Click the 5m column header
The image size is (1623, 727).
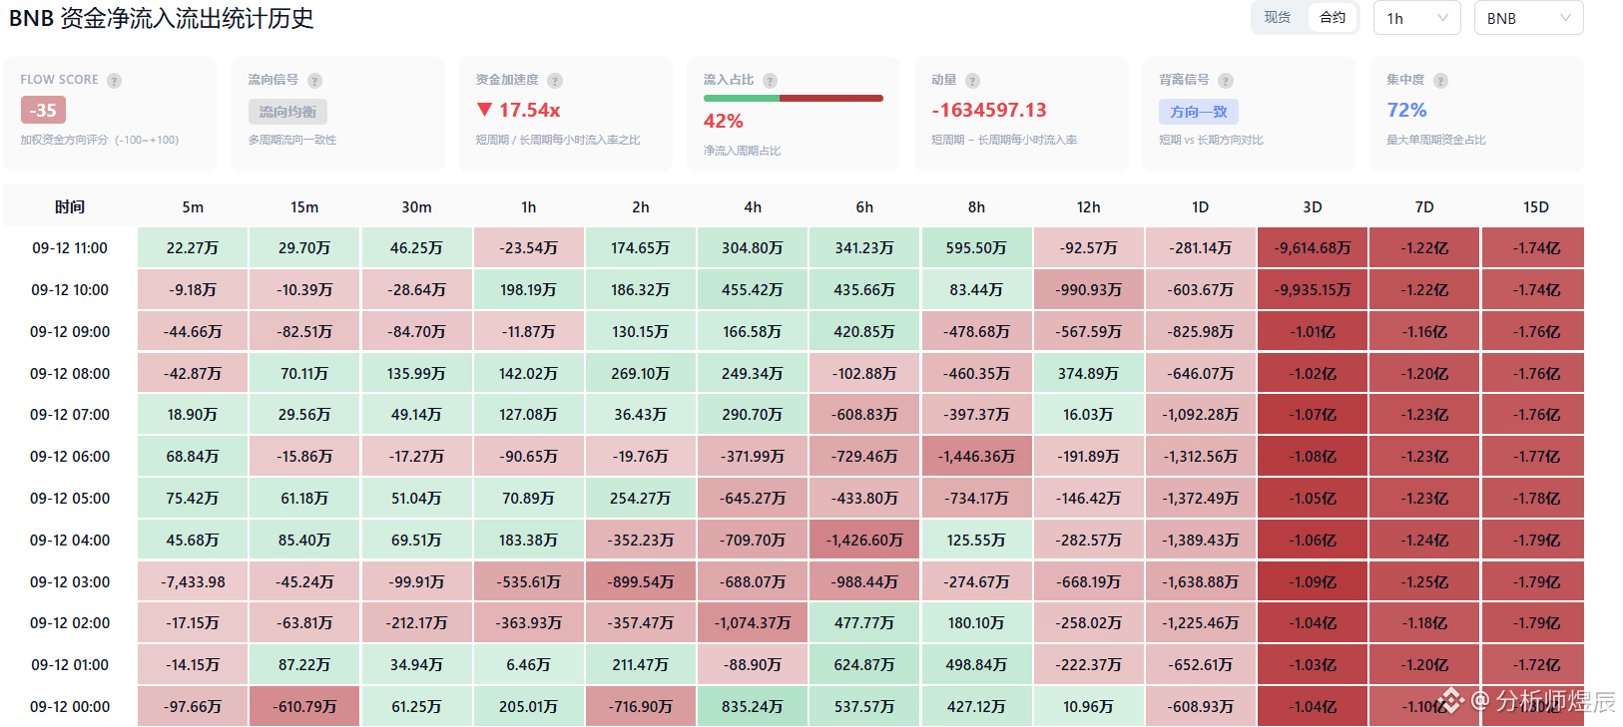coord(193,207)
